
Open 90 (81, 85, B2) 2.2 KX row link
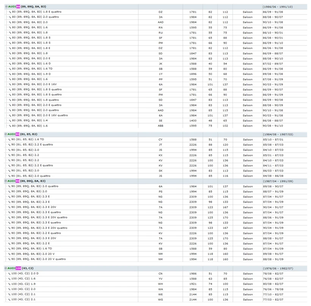pyautogui.click(x=25, y=155)
